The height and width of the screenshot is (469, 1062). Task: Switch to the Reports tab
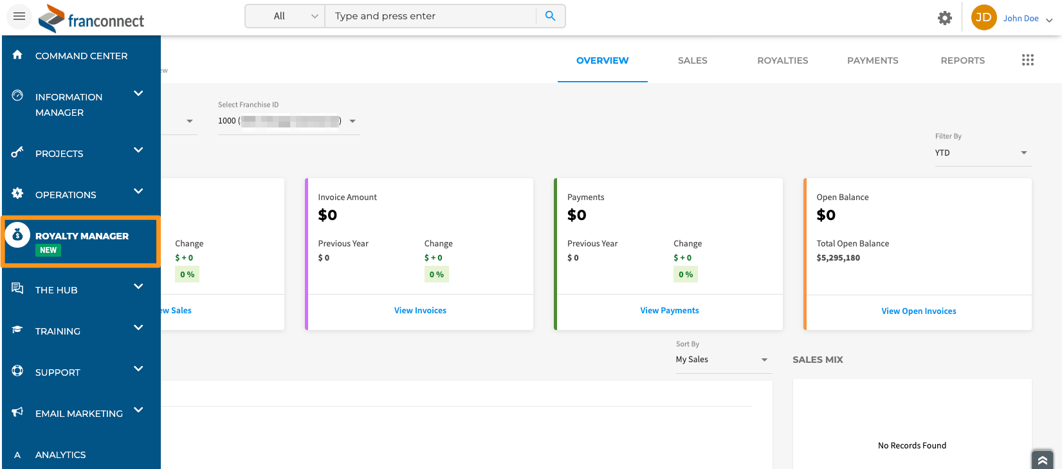[963, 60]
